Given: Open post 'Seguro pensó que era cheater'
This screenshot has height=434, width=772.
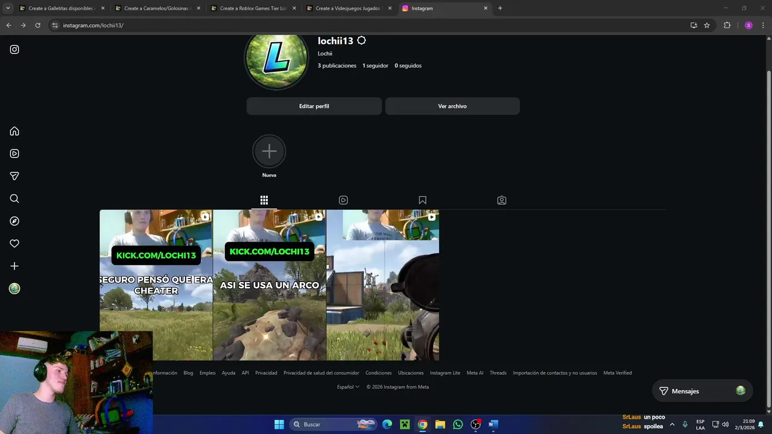Looking at the screenshot, I should (x=156, y=285).
